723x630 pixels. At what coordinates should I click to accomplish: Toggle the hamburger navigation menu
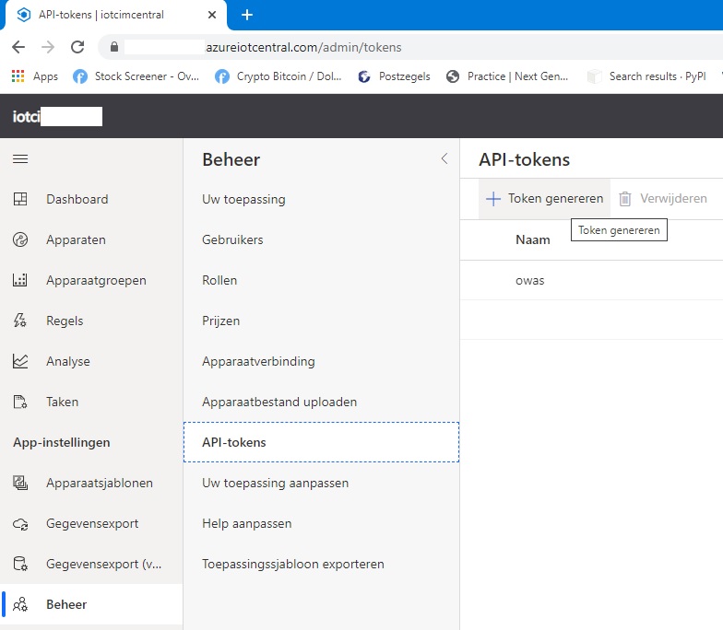tap(20, 159)
